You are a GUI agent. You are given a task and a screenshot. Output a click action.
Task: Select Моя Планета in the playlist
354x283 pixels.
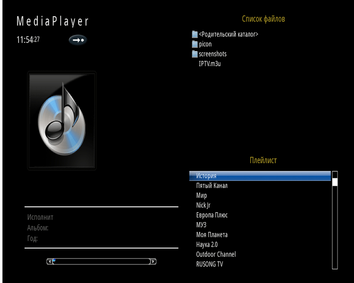coord(212,235)
